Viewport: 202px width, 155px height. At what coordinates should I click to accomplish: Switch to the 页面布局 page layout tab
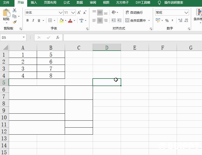click(50, 3)
